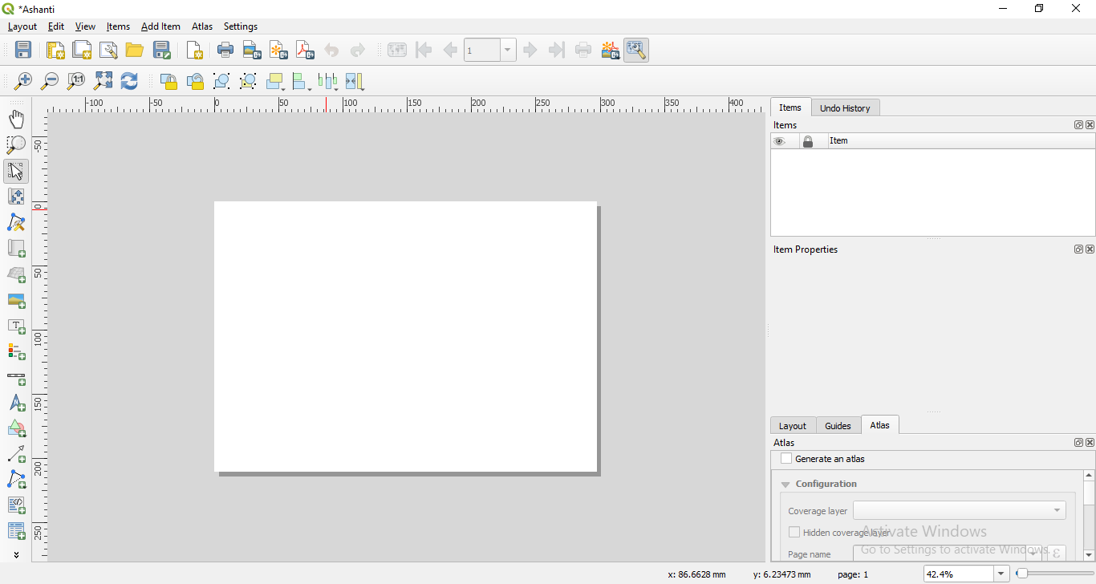Viewport: 1096px width, 584px height.
Task: Open Raise items dropdown button
Action: [276, 81]
